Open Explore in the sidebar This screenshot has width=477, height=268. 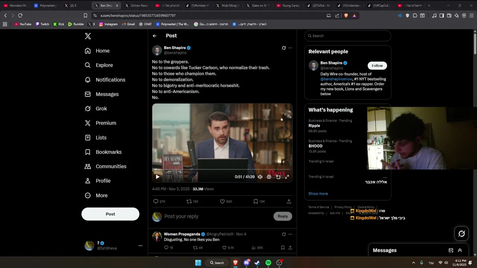click(99, 65)
